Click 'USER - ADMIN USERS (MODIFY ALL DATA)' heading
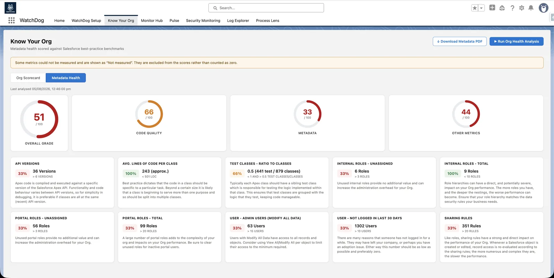Screen dimensions: 554x278 point(265,218)
